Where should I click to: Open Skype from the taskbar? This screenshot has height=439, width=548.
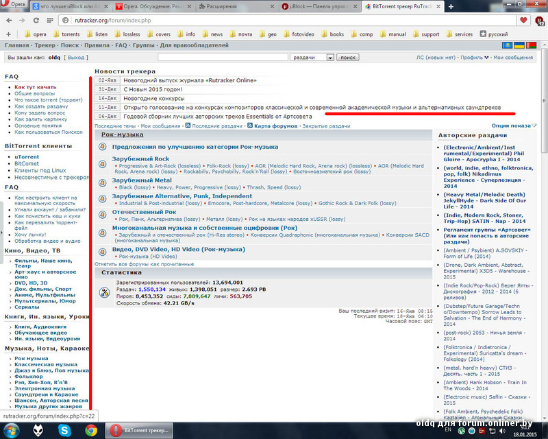click(65, 430)
